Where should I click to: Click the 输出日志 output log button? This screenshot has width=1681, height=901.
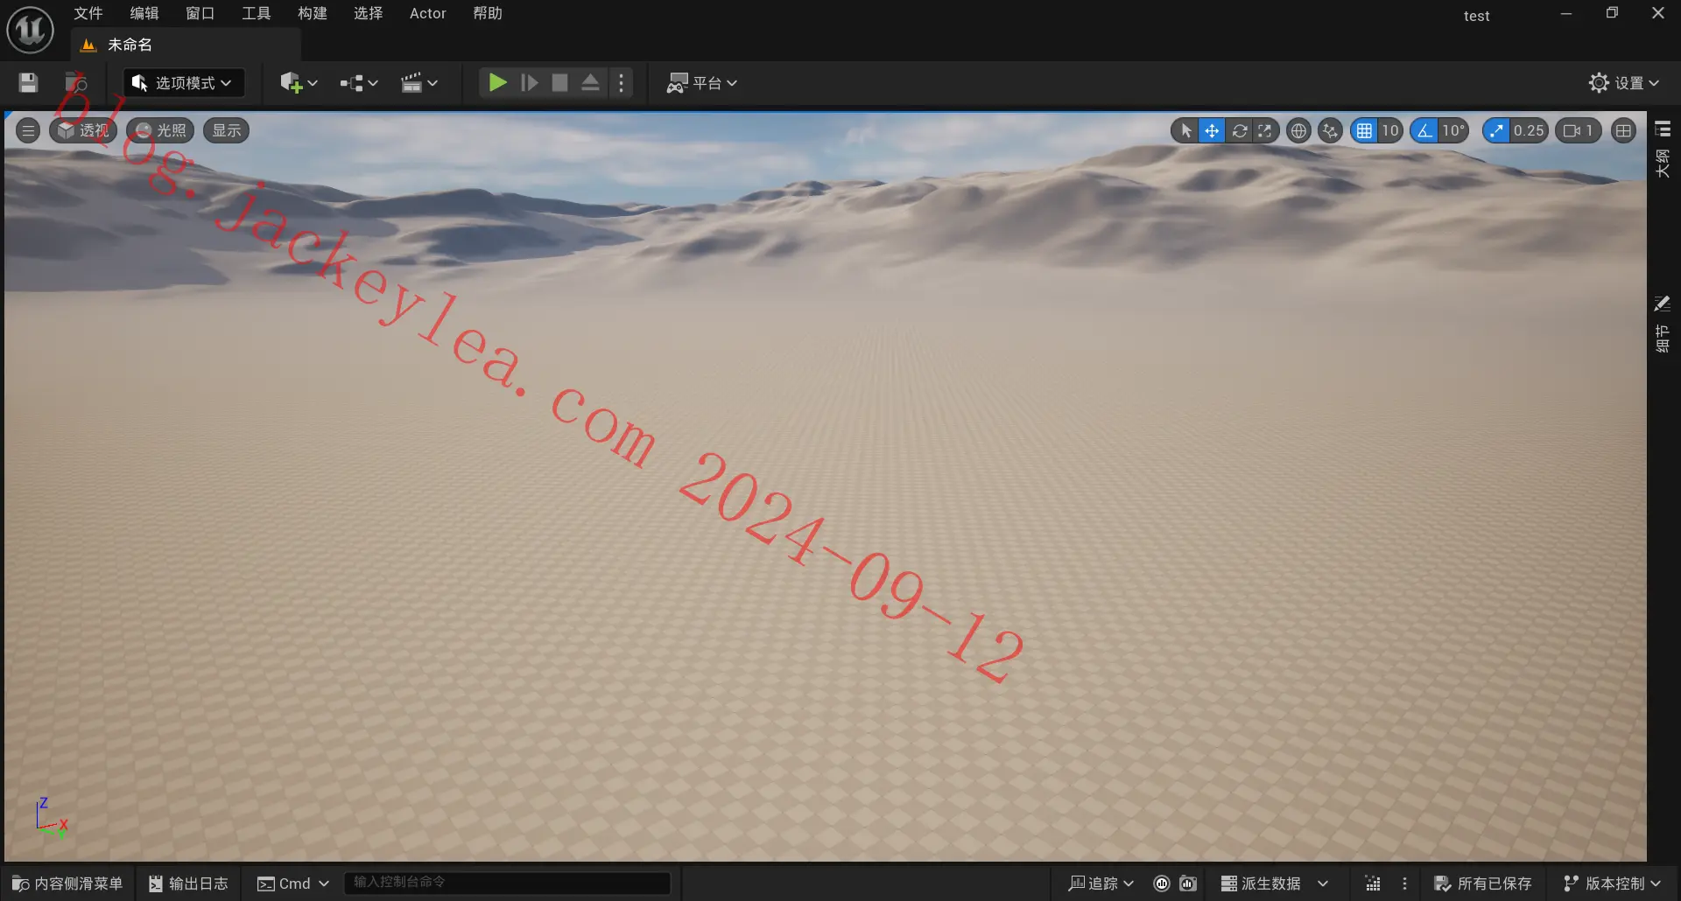tap(188, 884)
